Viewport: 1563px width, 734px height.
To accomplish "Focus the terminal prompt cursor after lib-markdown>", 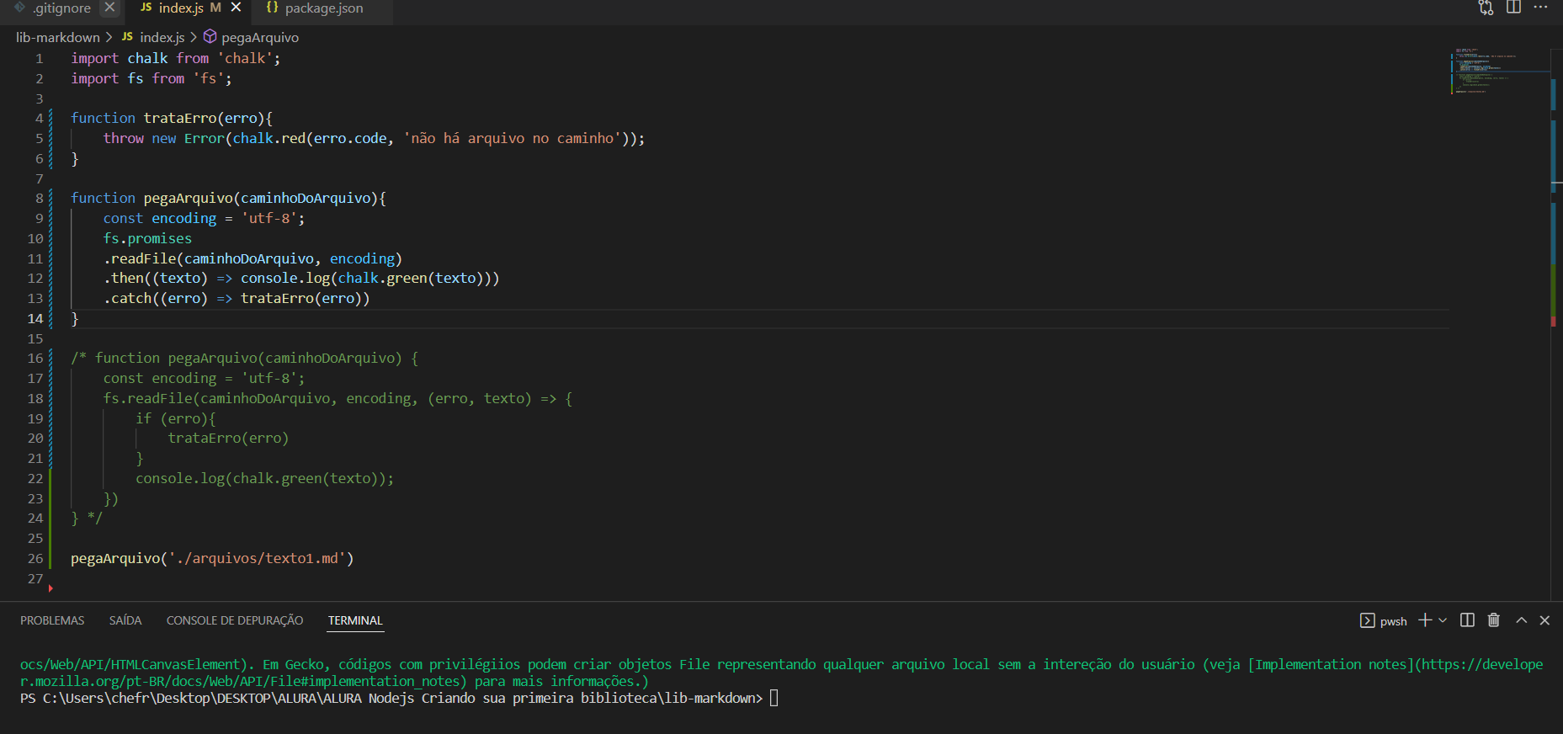I will [774, 698].
